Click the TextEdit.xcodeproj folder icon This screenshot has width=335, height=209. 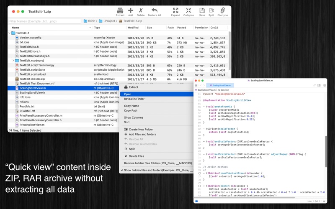[x=17, y=61]
